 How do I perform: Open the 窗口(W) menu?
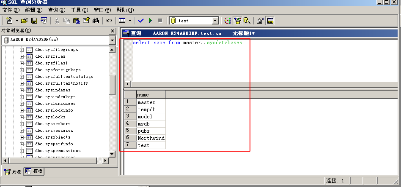pyautogui.click(x=102, y=10)
